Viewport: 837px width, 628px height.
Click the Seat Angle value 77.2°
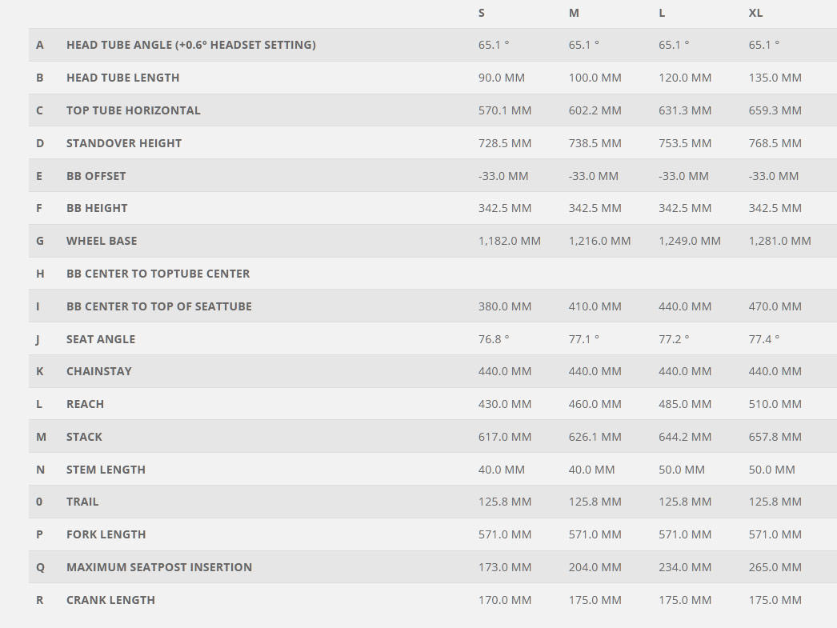tap(674, 339)
